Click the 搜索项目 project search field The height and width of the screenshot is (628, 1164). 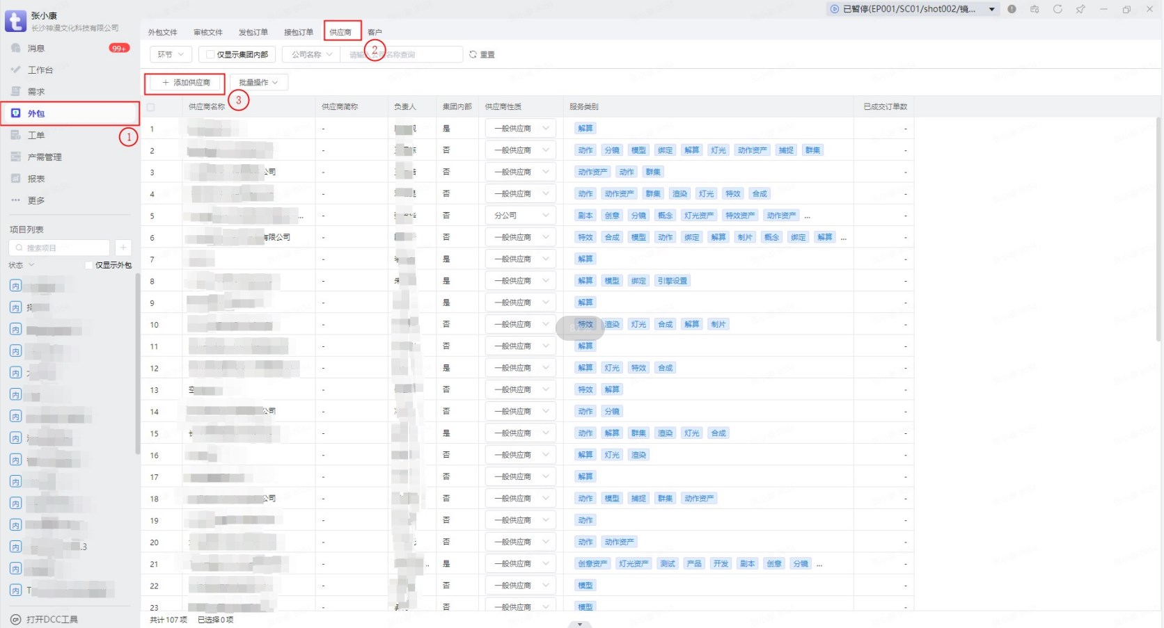63,248
